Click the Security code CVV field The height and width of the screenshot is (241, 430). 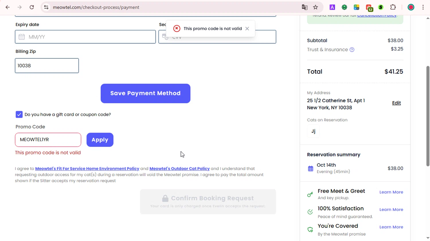click(217, 37)
